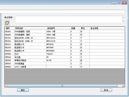Click the 3500数据盒 name cell
129x97 pixels.
click(x=30, y=64)
